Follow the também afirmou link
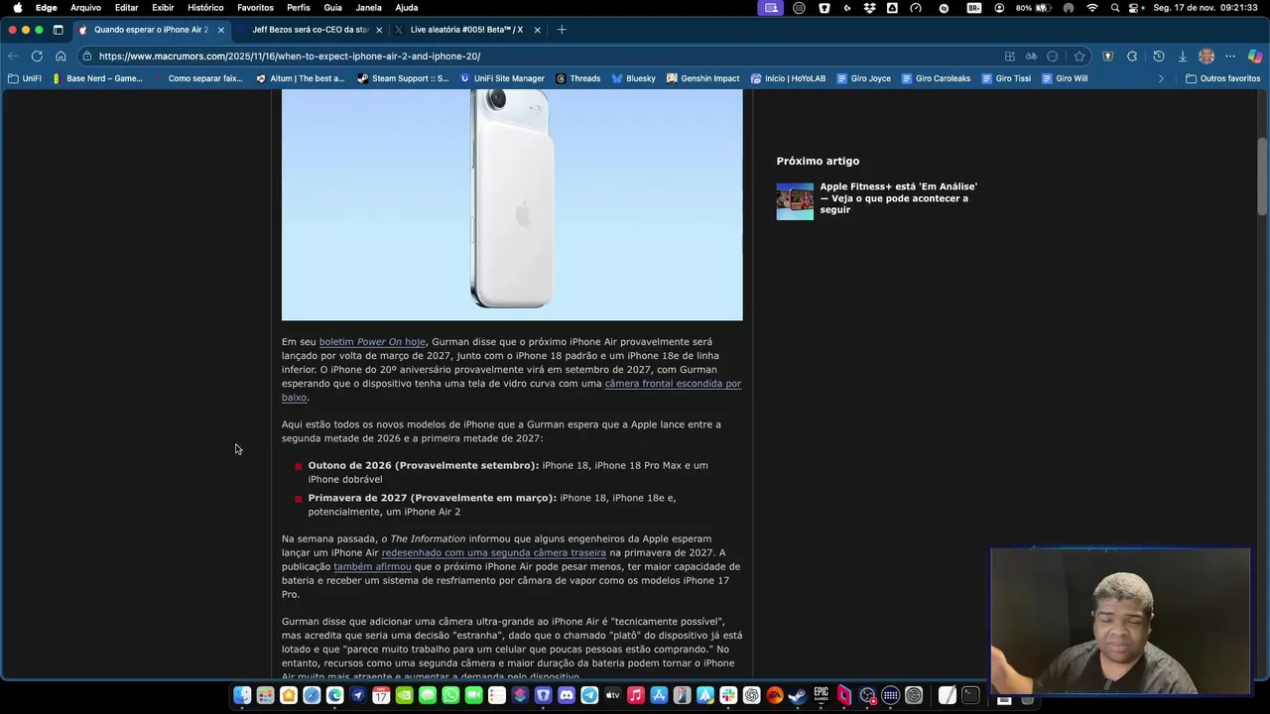Screen dimensions: 1270x714 [372, 567]
